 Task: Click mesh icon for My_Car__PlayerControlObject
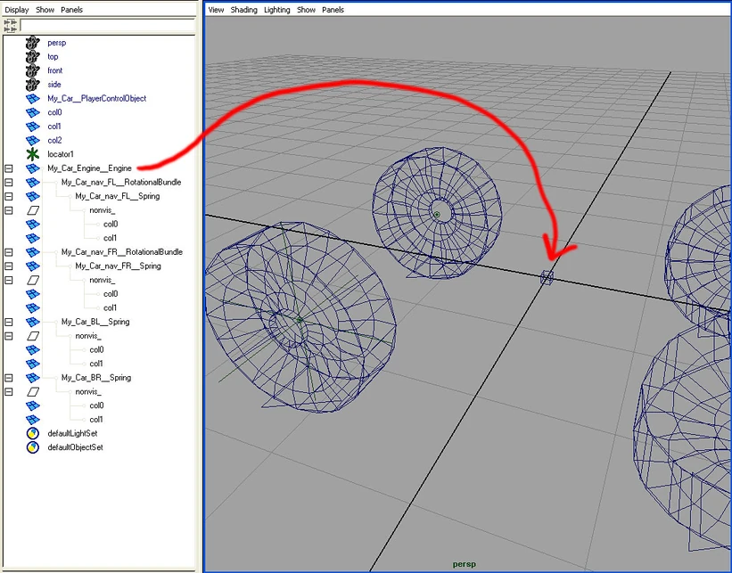coord(33,98)
